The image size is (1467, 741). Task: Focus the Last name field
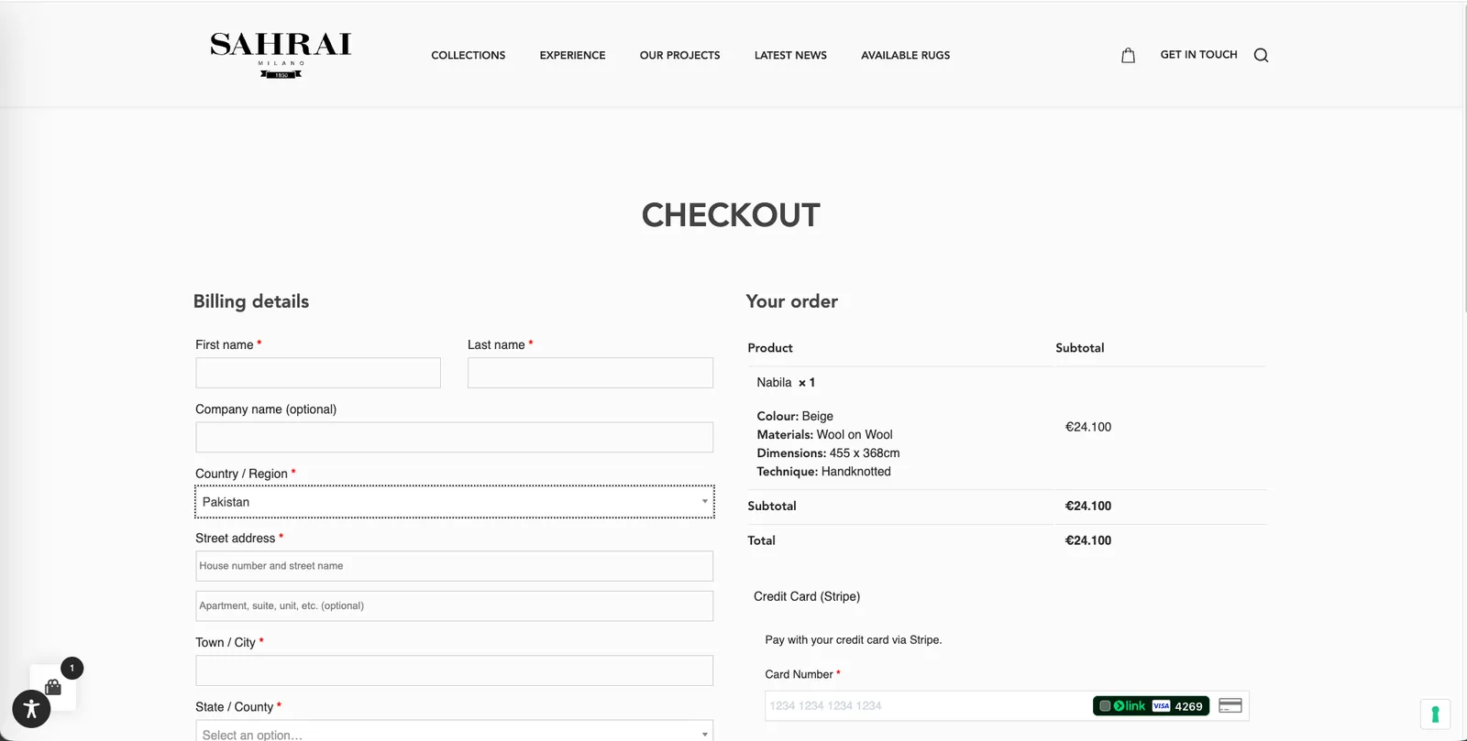[590, 373]
